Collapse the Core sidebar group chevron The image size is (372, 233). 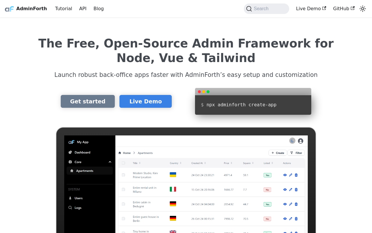pyautogui.click(x=110, y=162)
